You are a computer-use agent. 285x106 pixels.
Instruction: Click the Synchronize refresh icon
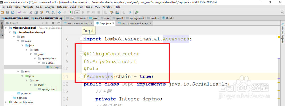tap(13, 12)
